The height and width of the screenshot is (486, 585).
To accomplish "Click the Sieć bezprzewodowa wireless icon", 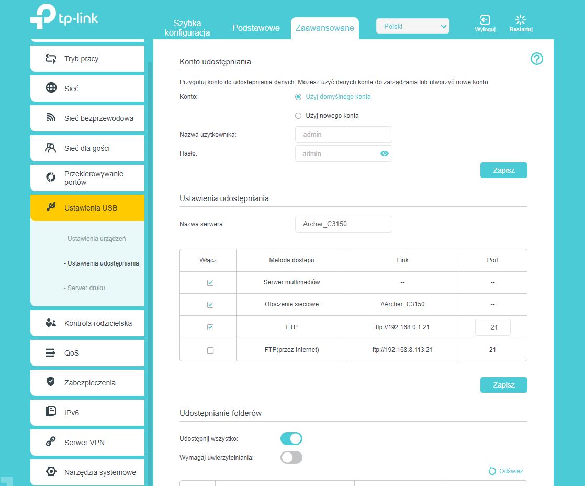I will click(51, 118).
